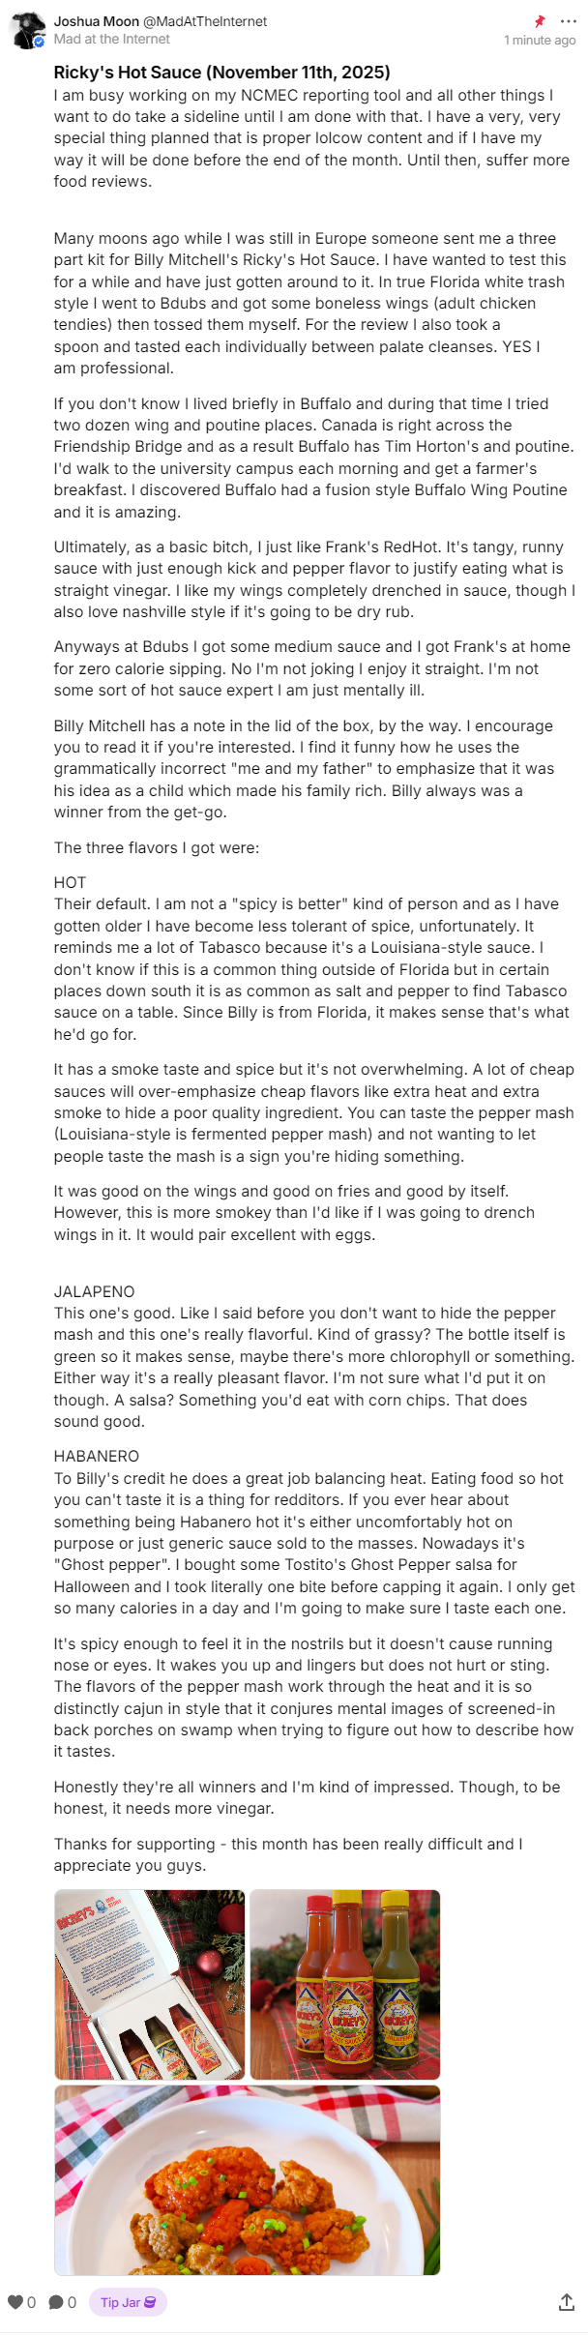Open Joshua Moon's profile avatar
Viewport: 588px width, 2336px height.
coord(28,31)
